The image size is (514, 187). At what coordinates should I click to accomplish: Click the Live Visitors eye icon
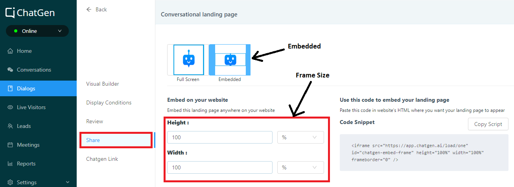(10, 108)
